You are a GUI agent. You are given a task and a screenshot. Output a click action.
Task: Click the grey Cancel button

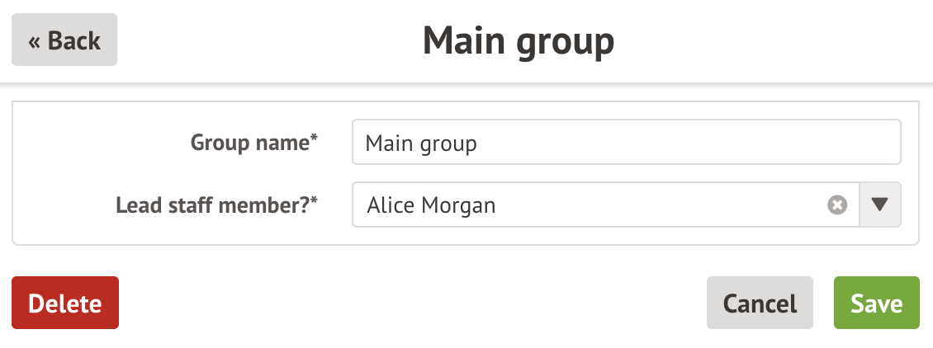tap(760, 303)
